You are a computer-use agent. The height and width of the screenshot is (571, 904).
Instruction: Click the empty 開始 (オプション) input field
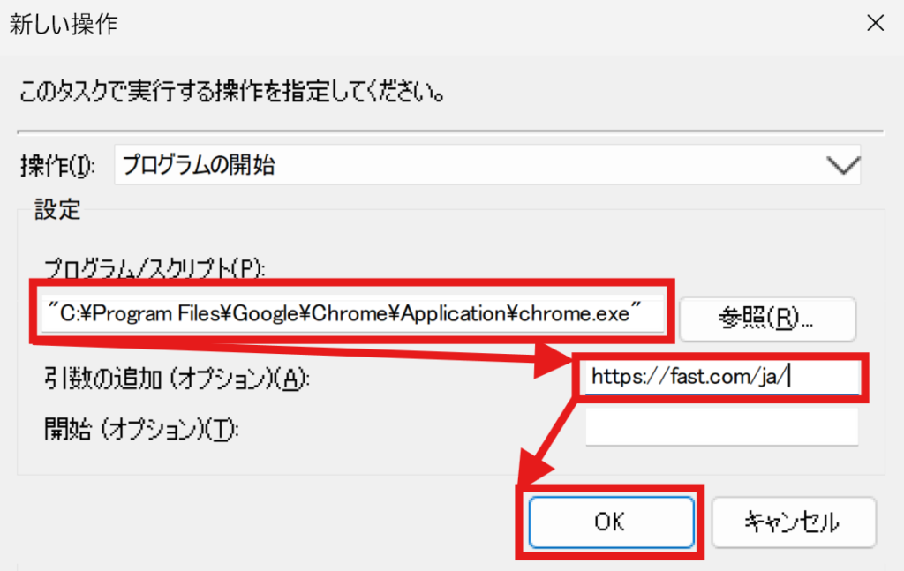(721, 429)
